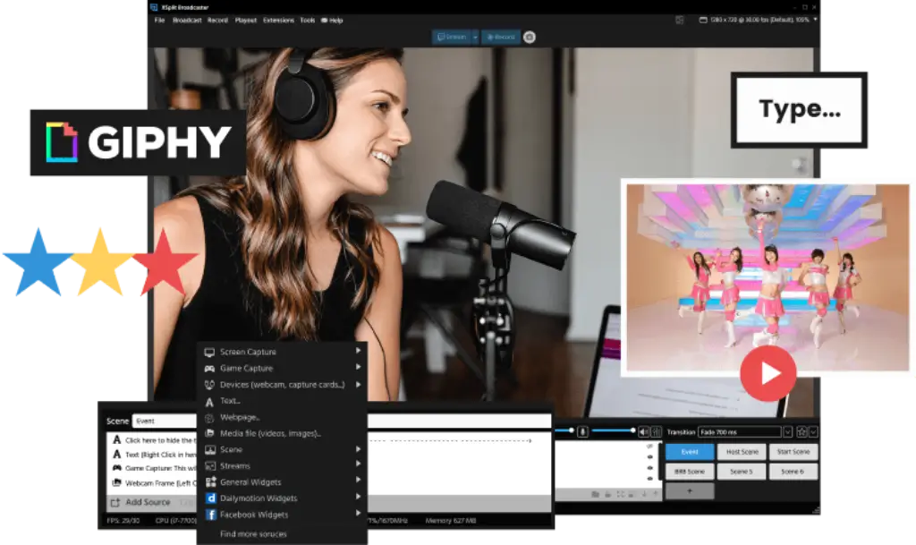The width and height of the screenshot is (916, 545).
Task: Open Find more sources link
Action: pyautogui.click(x=253, y=534)
